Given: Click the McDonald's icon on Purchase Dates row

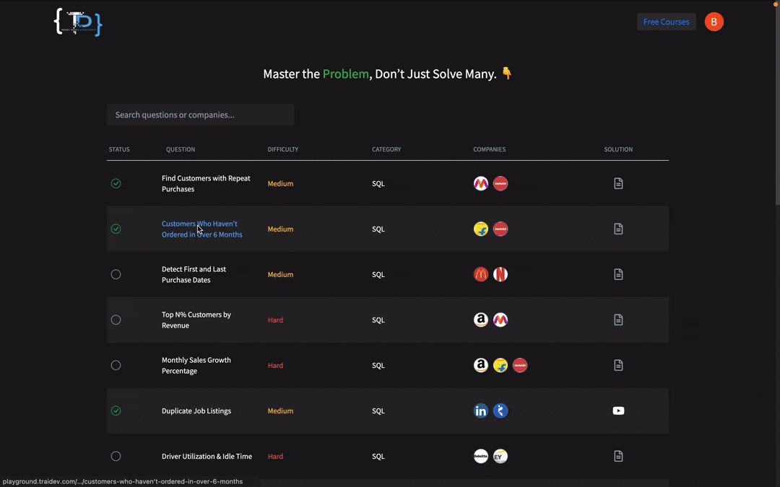Looking at the screenshot, I should coord(481,274).
